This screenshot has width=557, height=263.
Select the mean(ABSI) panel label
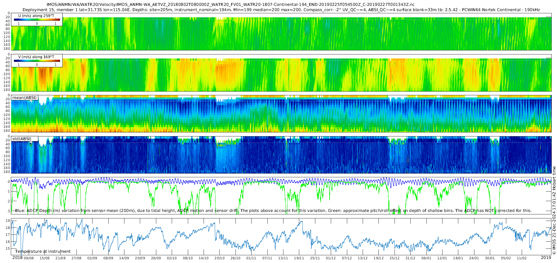click(24, 98)
